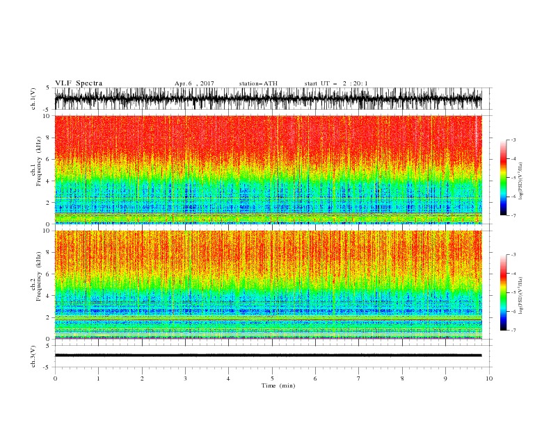This screenshot has height=425, width=551.
Task: Click the time axis tick label "5"
Action: [272, 378]
